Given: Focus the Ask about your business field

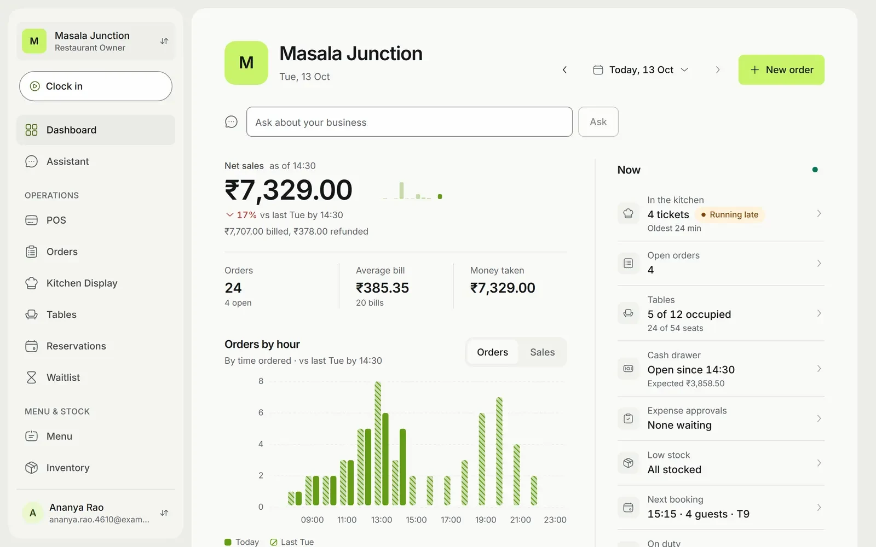Looking at the screenshot, I should point(410,121).
